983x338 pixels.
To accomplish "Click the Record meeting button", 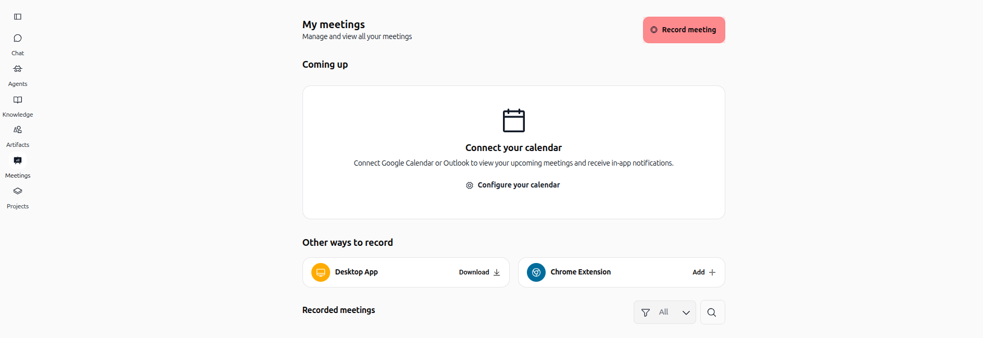I will coord(684,30).
